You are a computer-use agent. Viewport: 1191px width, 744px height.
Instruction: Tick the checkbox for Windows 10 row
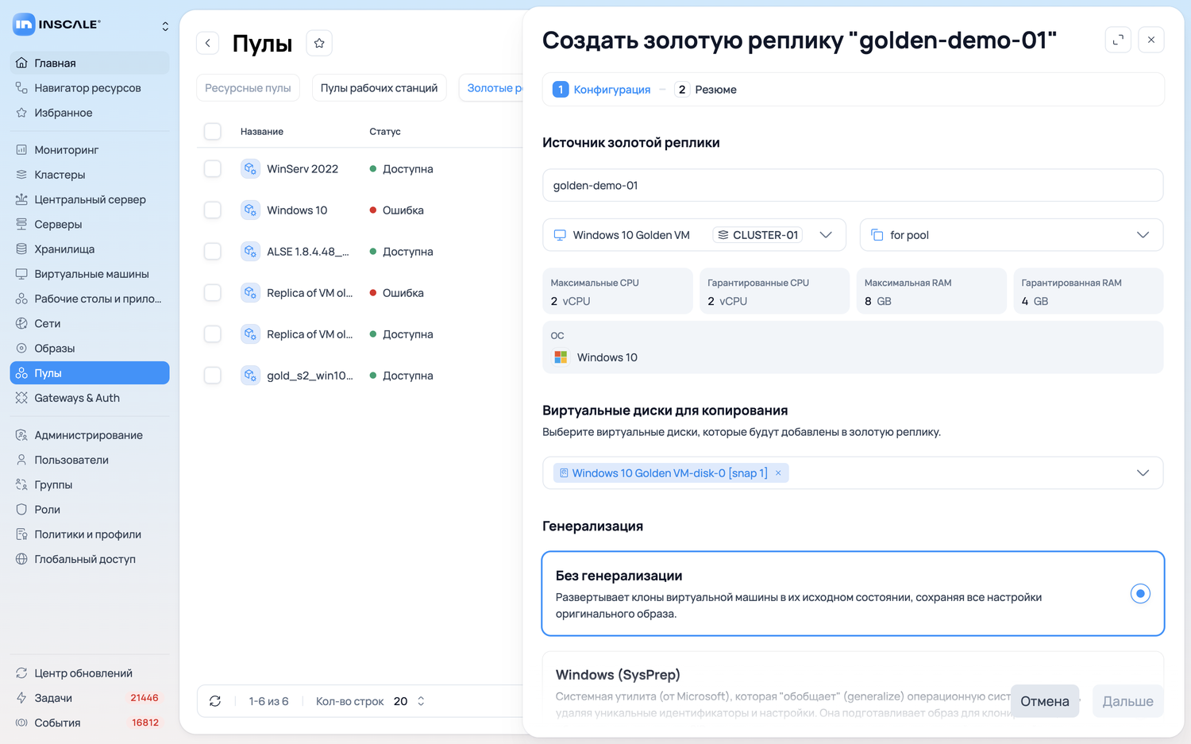[x=213, y=210]
